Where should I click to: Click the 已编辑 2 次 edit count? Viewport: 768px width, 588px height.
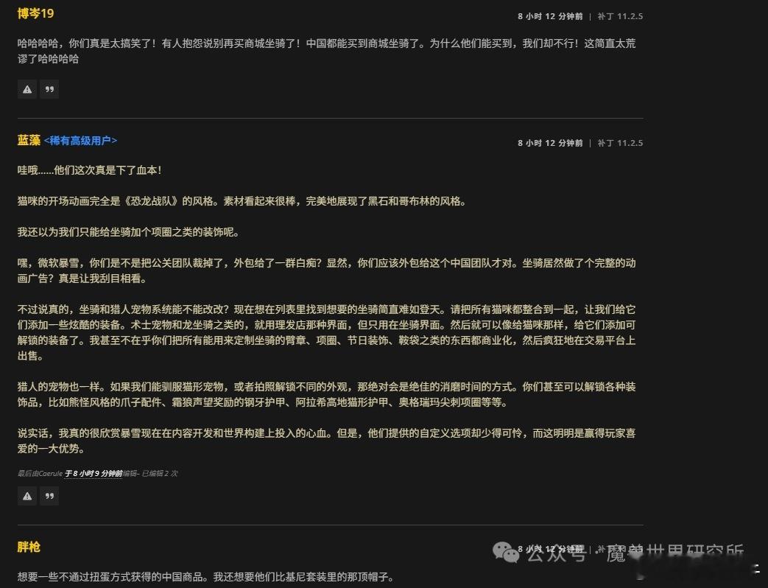[x=160, y=473]
